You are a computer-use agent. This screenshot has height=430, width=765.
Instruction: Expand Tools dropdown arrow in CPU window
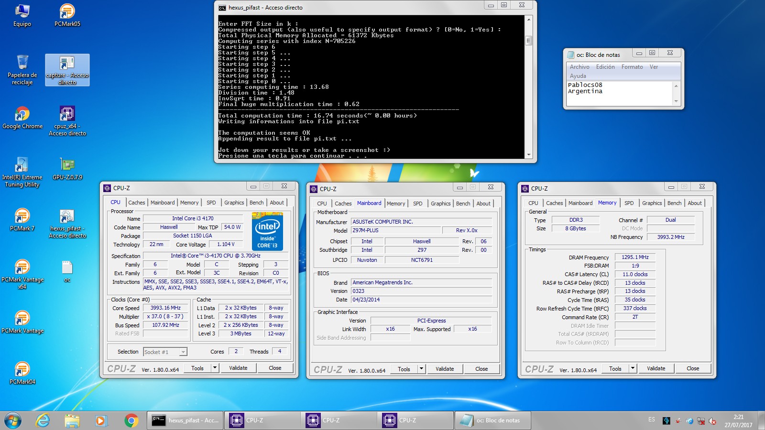(x=215, y=368)
